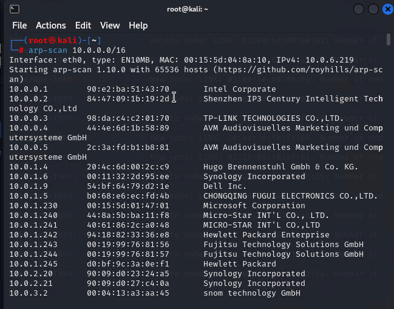394x309 pixels.
Task: Open the Edit menu
Action: [x=83, y=25]
